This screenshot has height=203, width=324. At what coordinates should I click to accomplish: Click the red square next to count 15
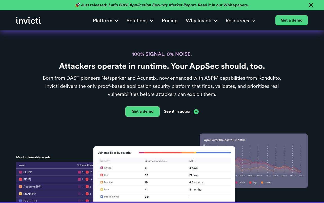[x=87, y=179]
